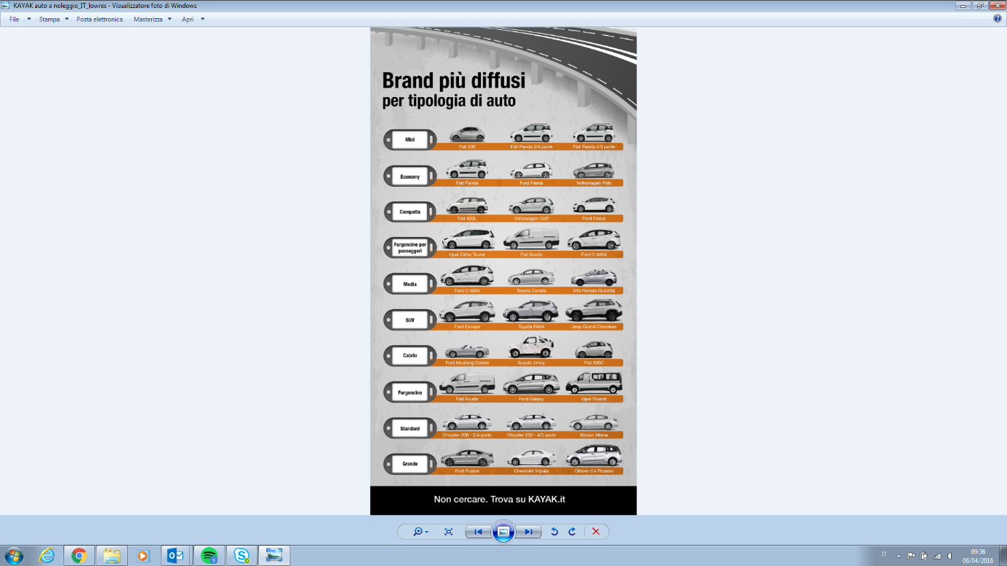Click the 'SUV' key tag label

(410, 320)
